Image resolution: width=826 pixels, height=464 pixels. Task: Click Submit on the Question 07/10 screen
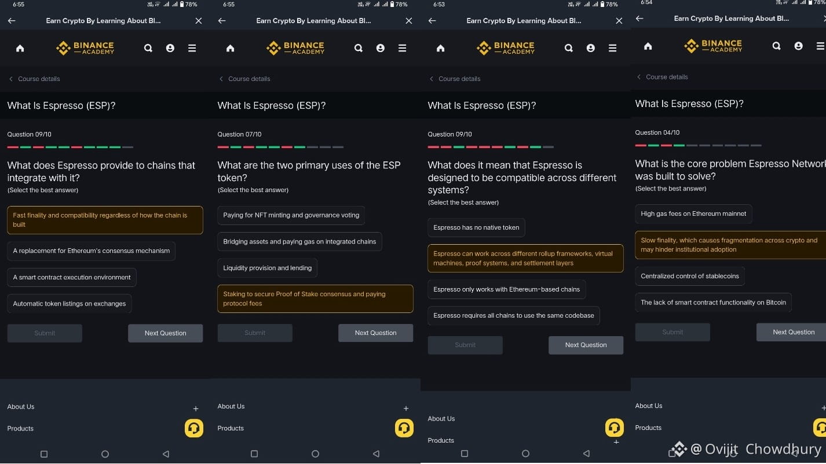pos(255,333)
